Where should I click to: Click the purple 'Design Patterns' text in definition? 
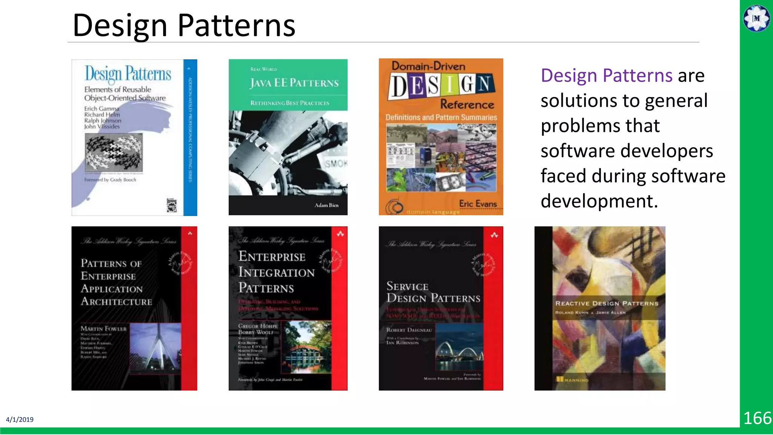[607, 75]
